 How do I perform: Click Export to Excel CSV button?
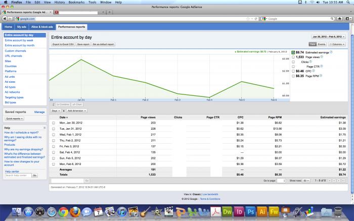tap(63, 44)
